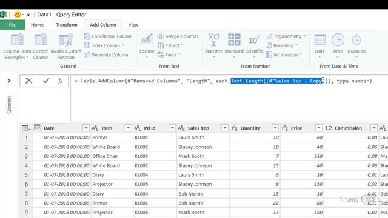Open the Date column tool
This screenshot has height=218, width=388.
click(319, 46)
